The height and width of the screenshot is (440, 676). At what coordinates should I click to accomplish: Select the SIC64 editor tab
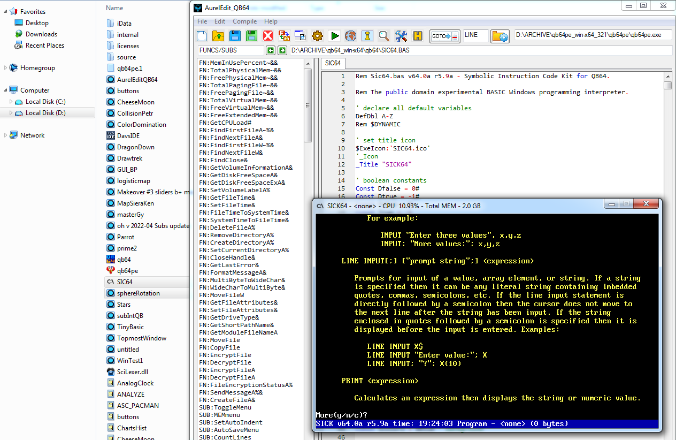coord(333,63)
